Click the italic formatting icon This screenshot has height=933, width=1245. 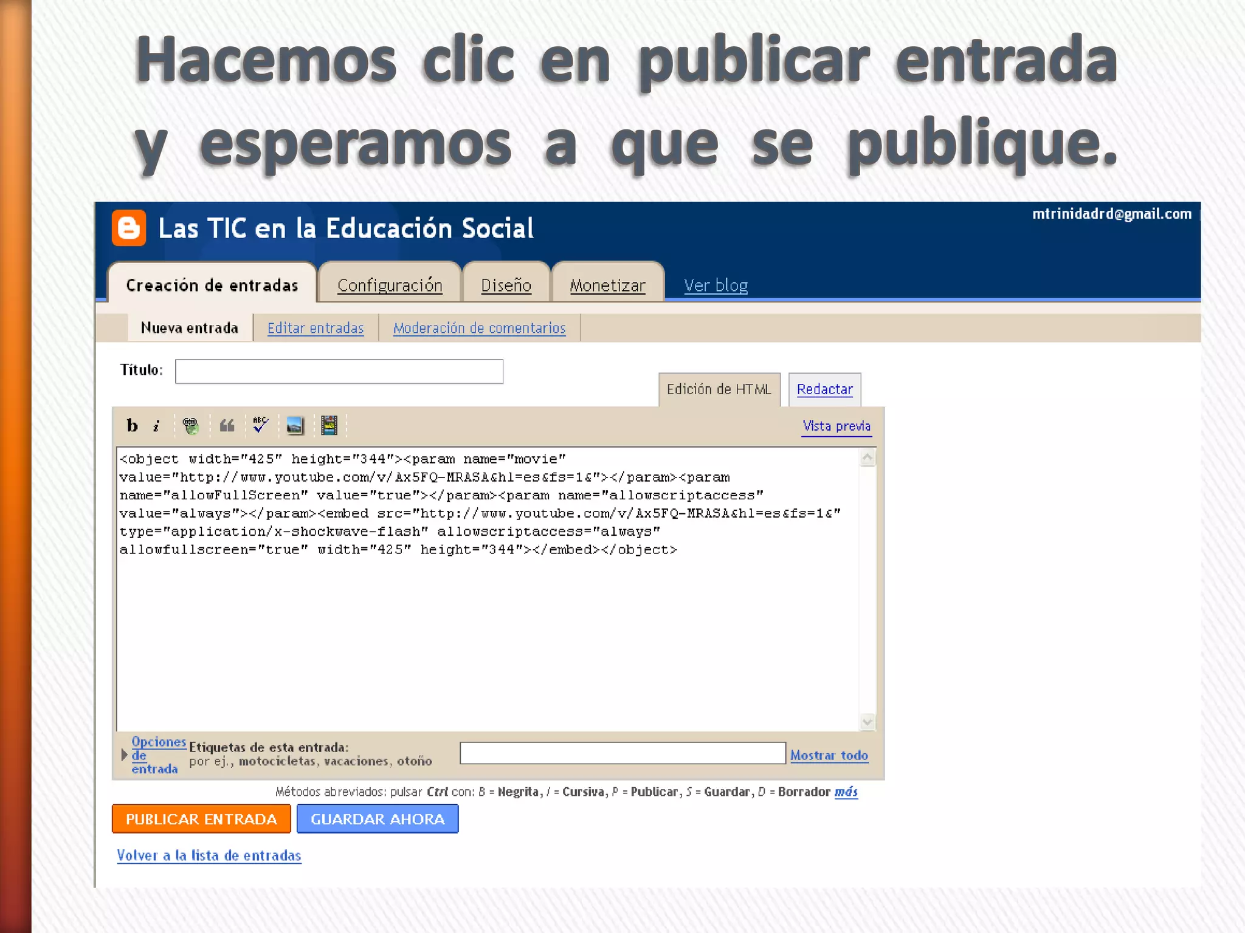click(x=156, y=426)
